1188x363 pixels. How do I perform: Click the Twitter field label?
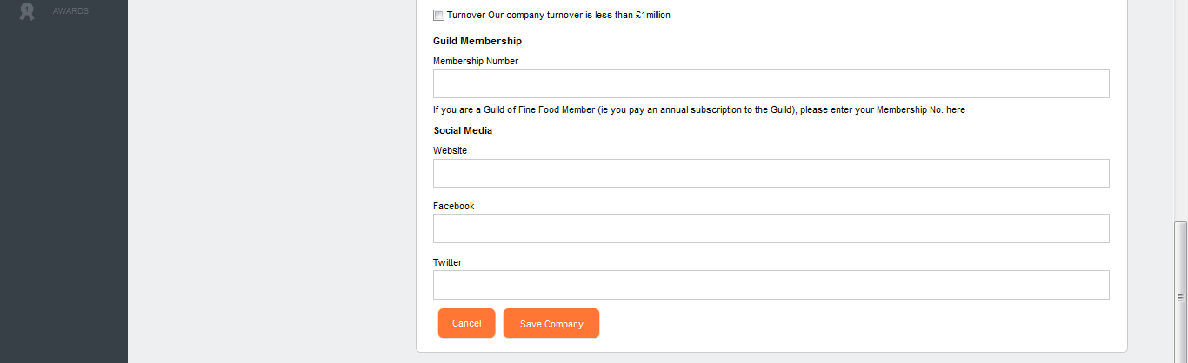(x=447, y=262)
